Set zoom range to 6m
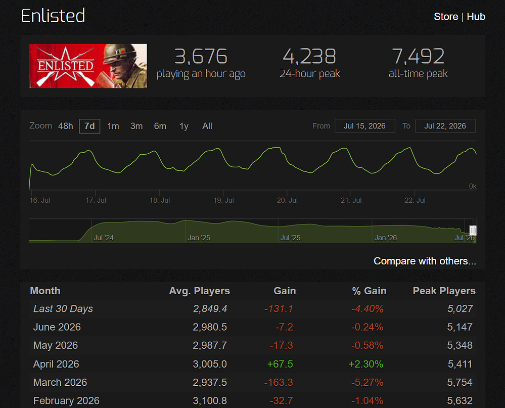Viewport: 505px width, 408px height. (x=160, y=126)
